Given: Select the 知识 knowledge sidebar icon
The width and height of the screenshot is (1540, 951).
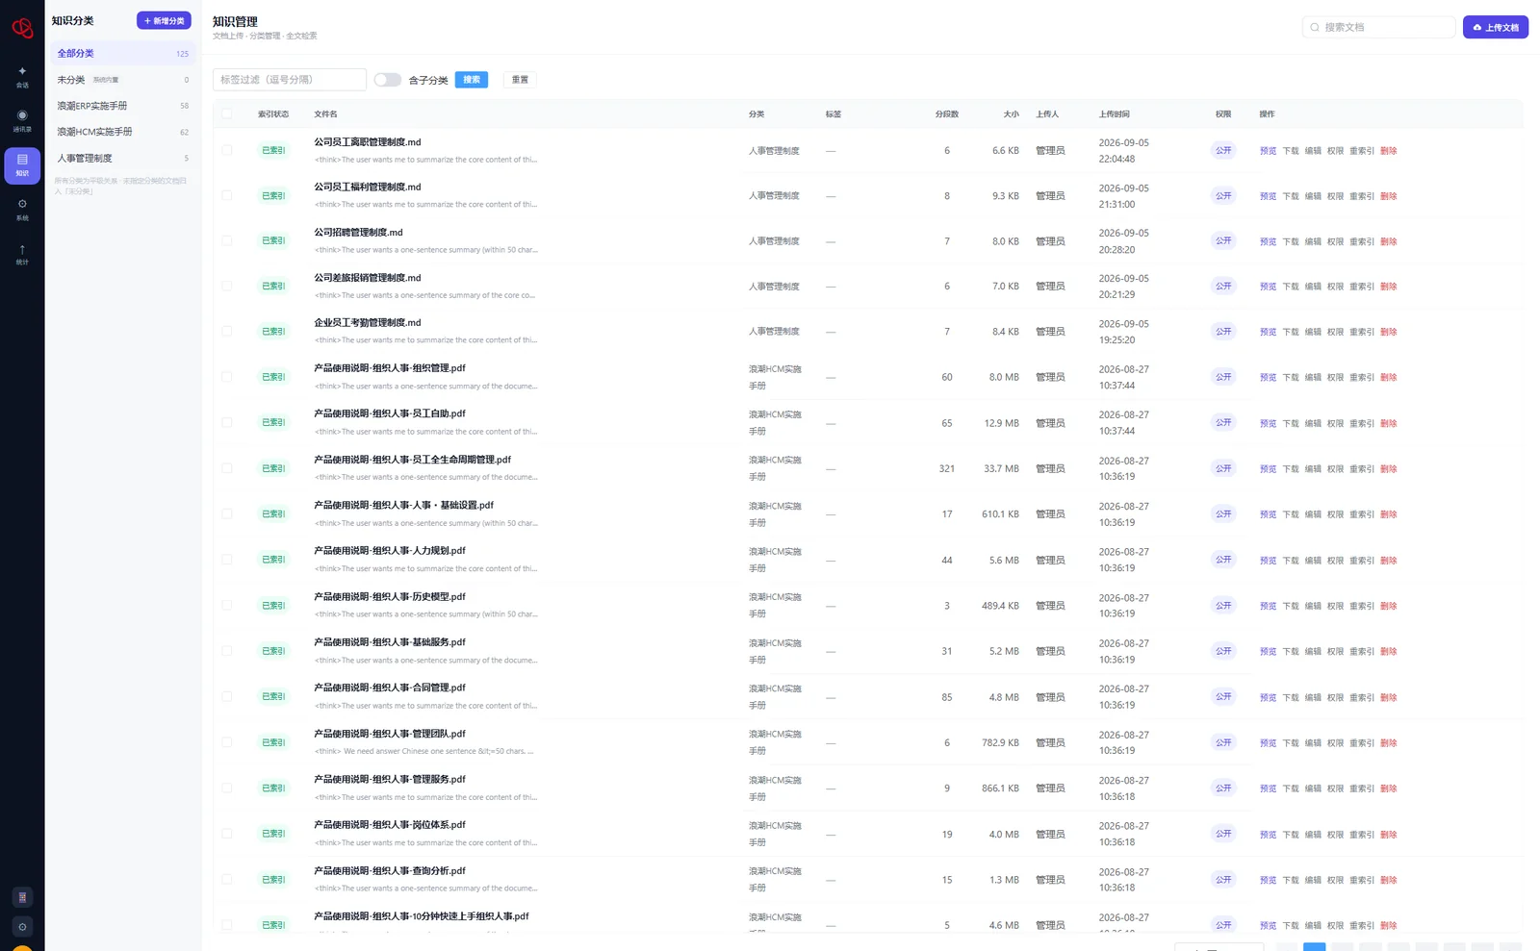Looking at the screenshot, I should (x=22, y=164).
